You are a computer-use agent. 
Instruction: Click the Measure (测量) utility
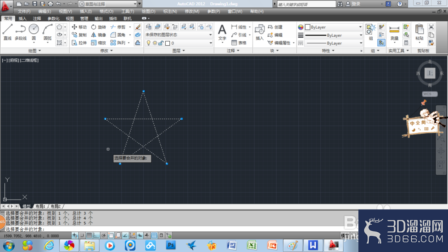394,33
